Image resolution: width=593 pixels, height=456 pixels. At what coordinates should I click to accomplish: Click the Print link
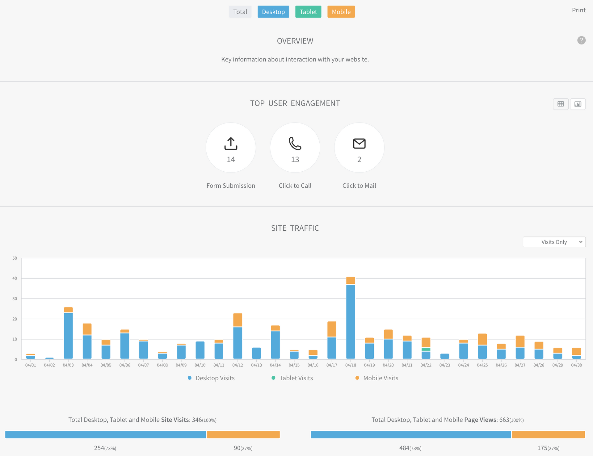pos(578,10)
